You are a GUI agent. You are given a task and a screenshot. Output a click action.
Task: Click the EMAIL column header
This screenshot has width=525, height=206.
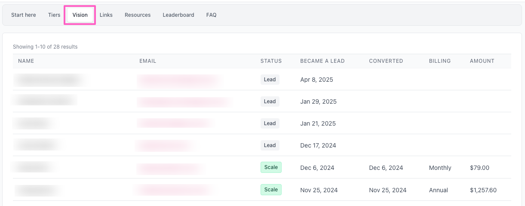click(148, 61)
